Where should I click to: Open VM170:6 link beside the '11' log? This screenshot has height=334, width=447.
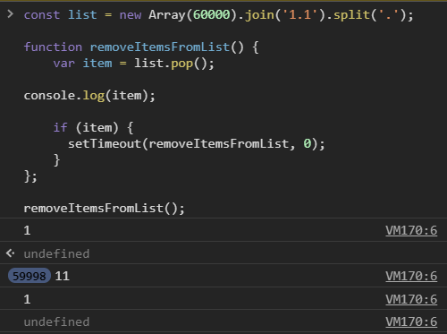pos(411,276)
